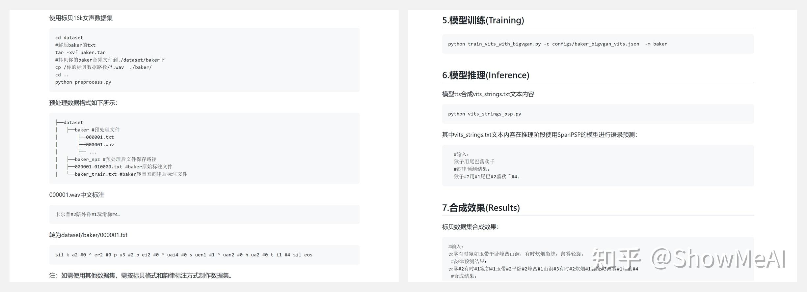Click the comment line #解压baker的txt
Image resolution: width=807 pixels, height=292 pixels.
click(75, 45)
